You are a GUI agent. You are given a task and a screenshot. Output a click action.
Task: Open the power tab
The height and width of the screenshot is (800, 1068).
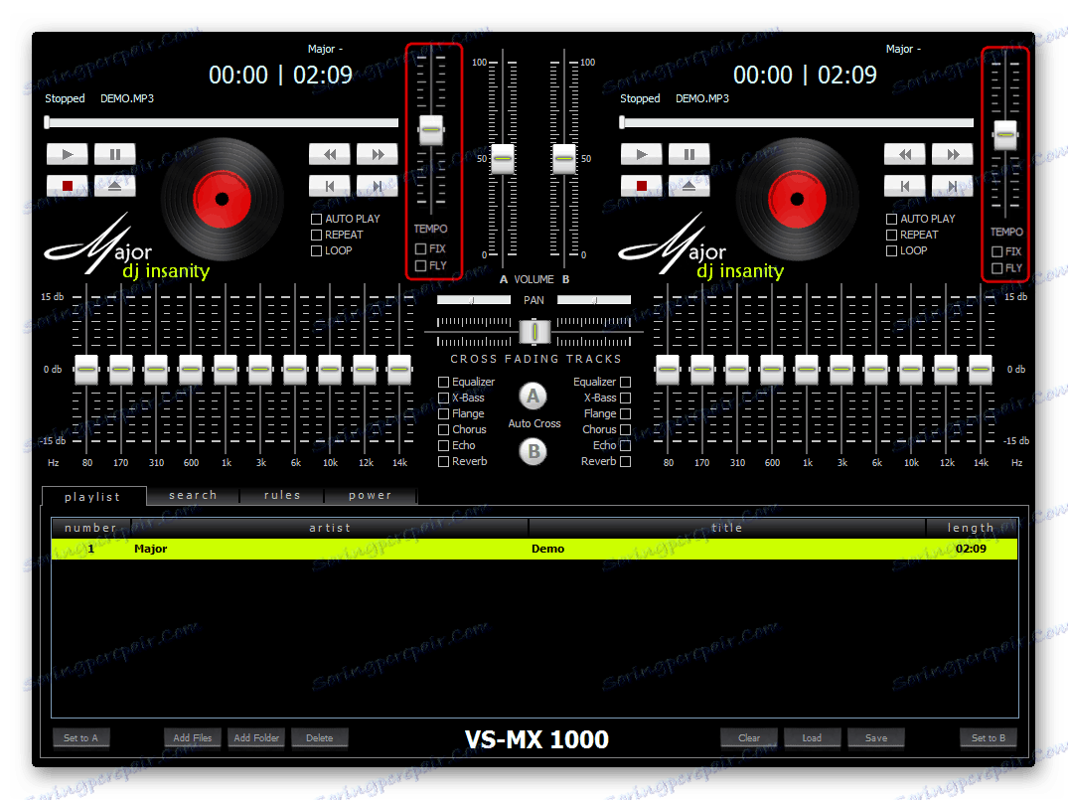tap(371, 495)
